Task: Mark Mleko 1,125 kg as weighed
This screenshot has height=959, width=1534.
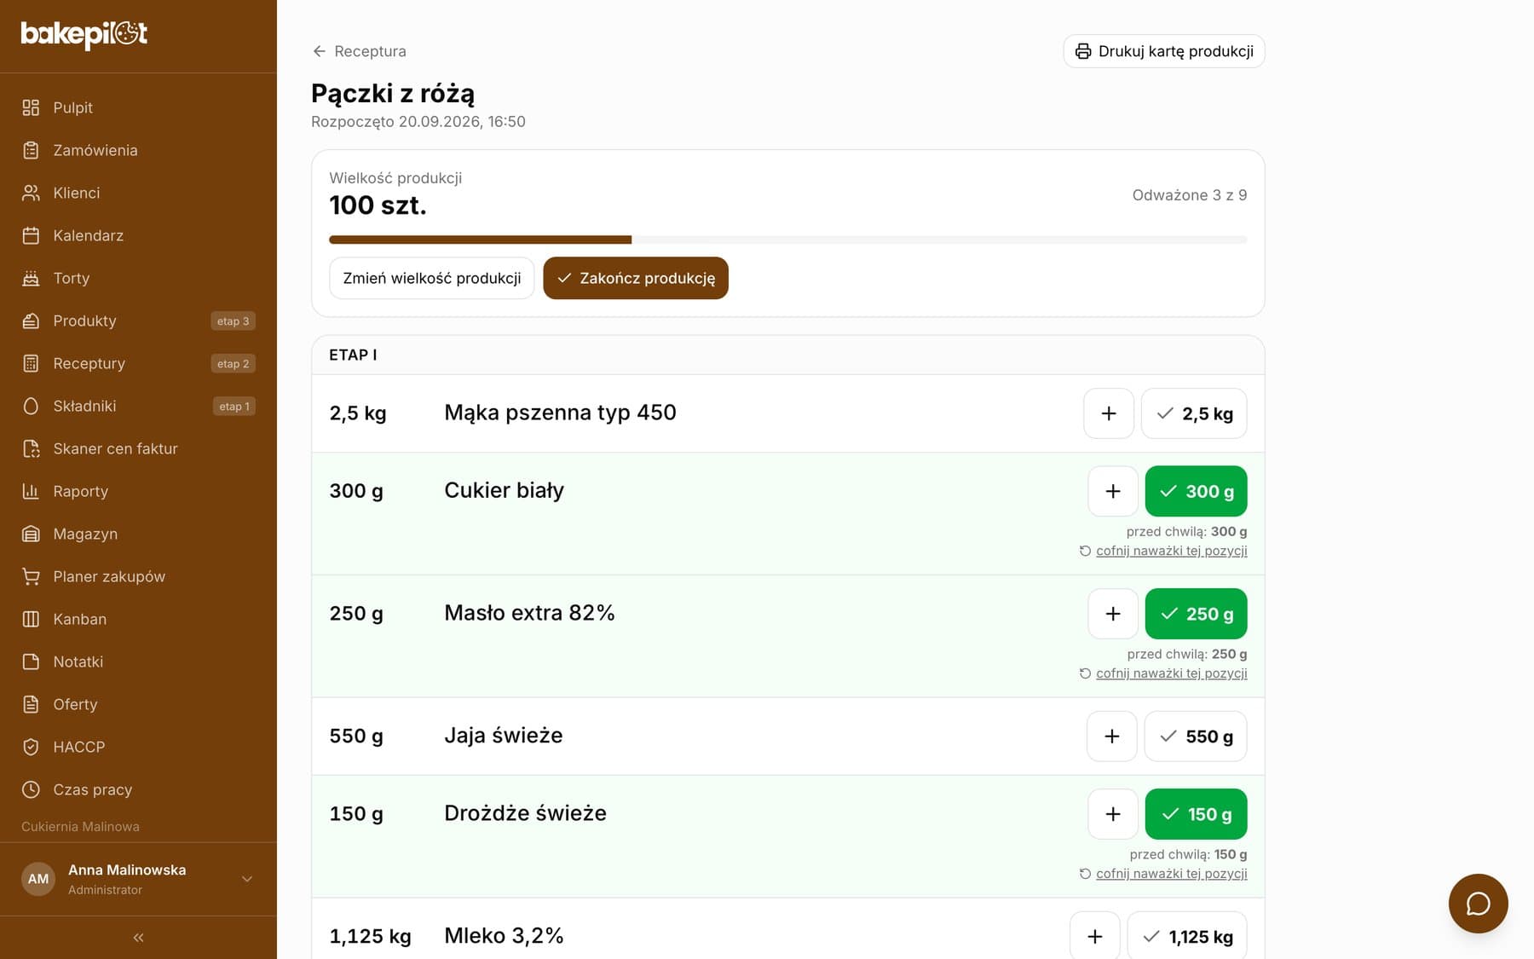Action: pos(1187,936)
